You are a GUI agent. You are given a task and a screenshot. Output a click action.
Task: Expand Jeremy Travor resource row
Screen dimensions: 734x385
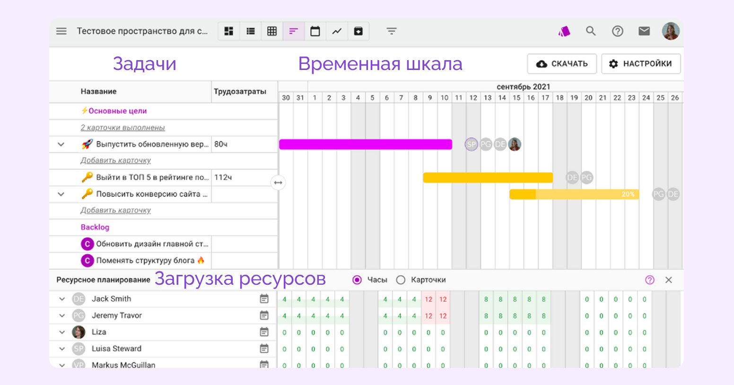(62, 315)
